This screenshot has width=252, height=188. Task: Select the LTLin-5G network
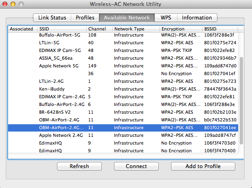123,43
